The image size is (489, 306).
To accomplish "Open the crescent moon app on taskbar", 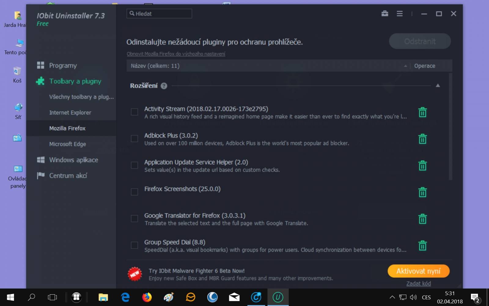I will [x=212, y=297].
